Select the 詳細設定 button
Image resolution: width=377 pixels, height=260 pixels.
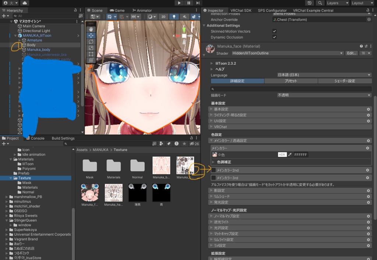click(x=237, y=81)
